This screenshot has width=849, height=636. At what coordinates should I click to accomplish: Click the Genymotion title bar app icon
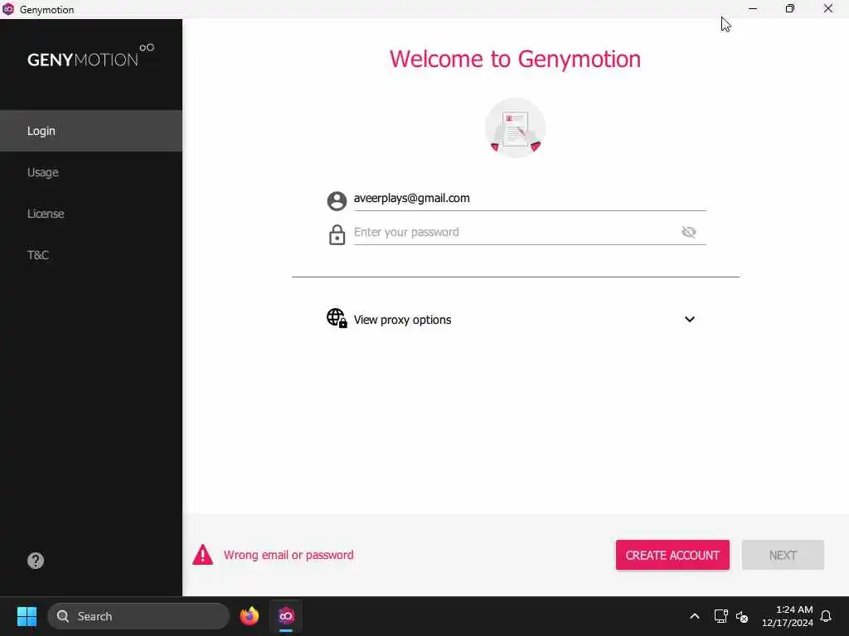pyautogui.click(x=8, y=9)
